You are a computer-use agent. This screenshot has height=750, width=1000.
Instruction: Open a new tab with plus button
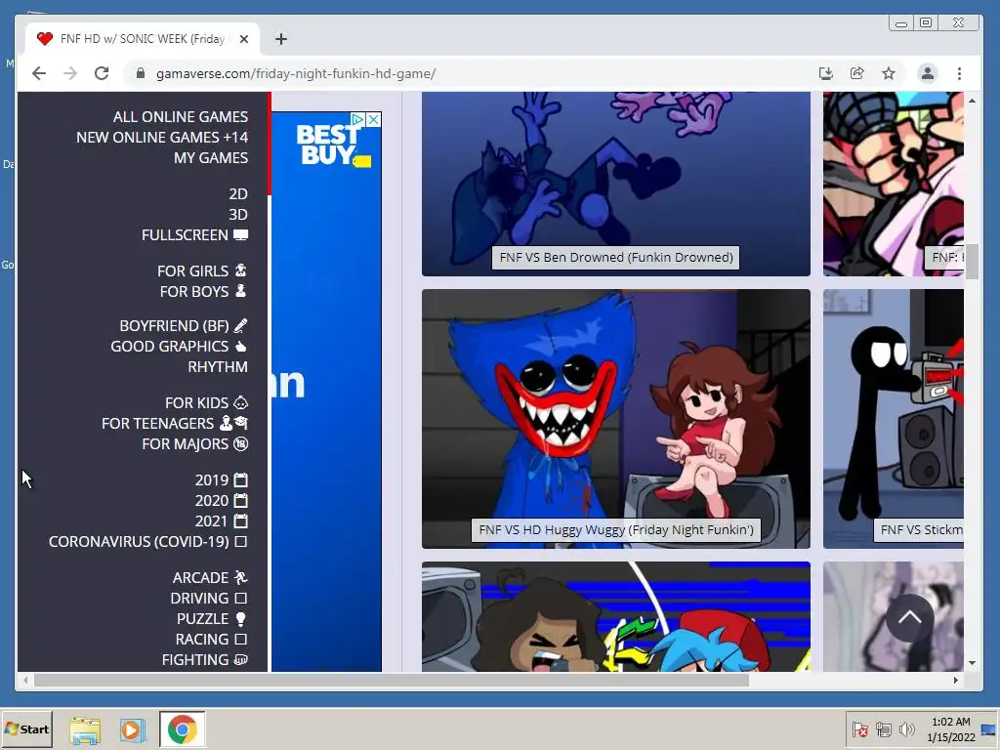(281, 39)
